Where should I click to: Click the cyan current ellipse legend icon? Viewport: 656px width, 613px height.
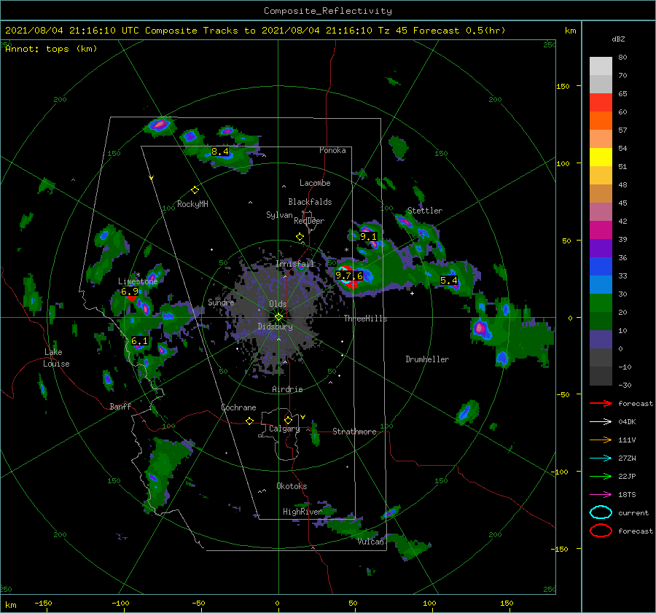(601, 512)
